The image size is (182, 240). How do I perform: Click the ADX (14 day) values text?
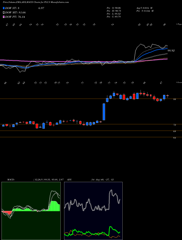pyautogui.click(x=102, y=180)
